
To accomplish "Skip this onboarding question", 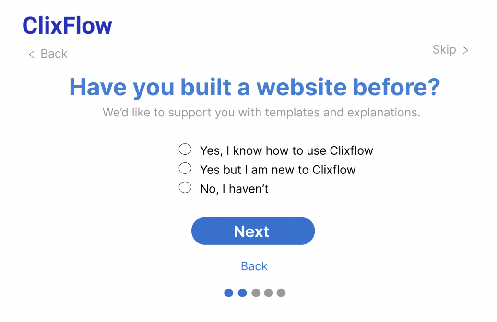I will coord(444,50).
